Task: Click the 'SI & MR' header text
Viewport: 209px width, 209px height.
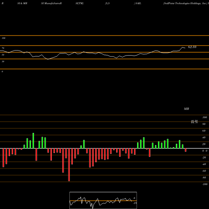Action: pos(22,3)
